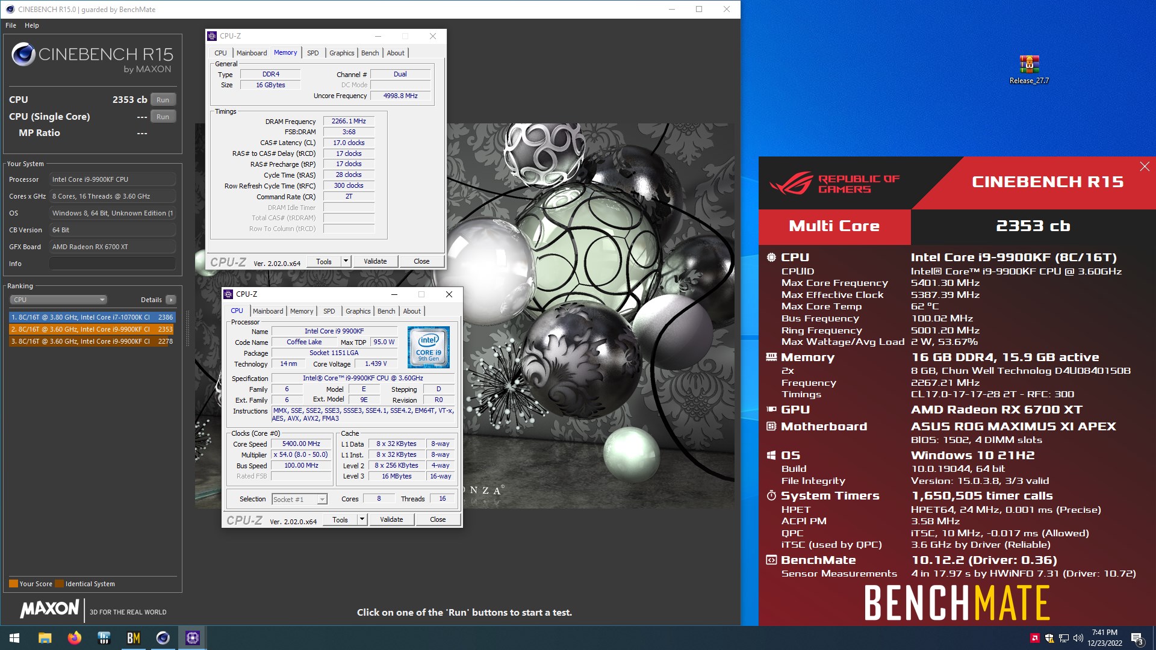
Task: Open File Explorer from the taskbar
Action: [45, 638]
